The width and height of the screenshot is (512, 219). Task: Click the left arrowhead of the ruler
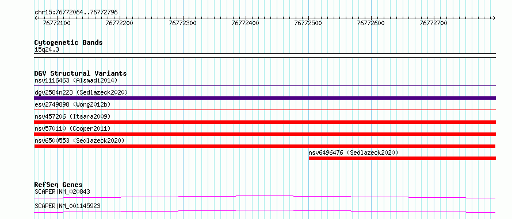(36, 18)
